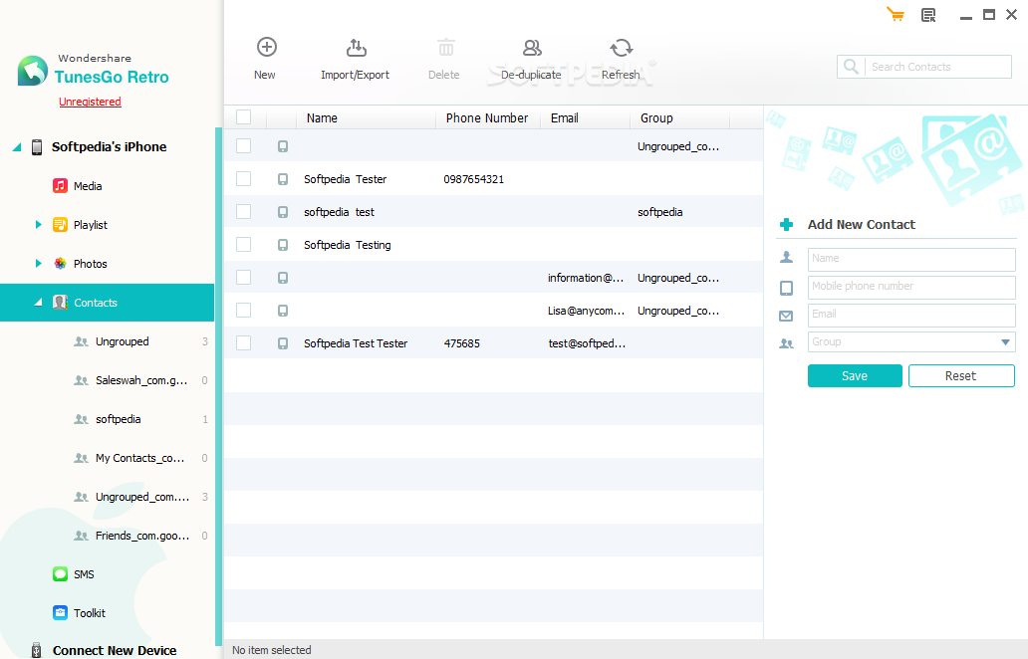Viewport: 1028px width, 659px height.
Task: Select Saleswah_com.g... group
Action: coord(141,380)
